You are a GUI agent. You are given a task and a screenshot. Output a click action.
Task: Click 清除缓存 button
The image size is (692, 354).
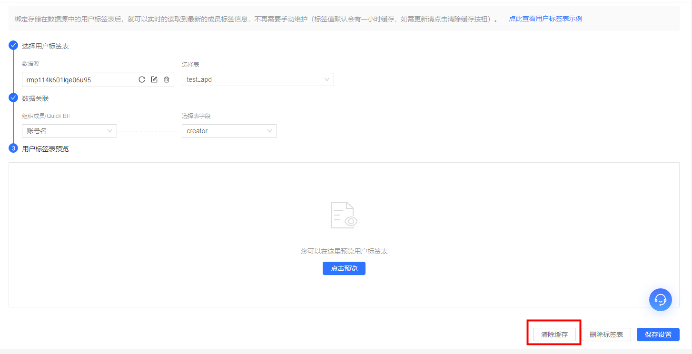point(554,334)
